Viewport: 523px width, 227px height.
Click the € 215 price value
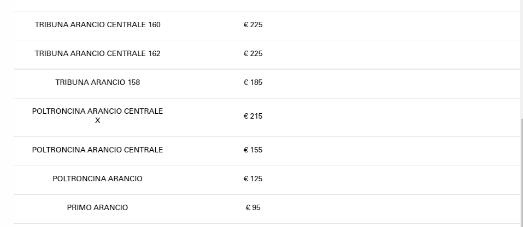[253, 116]
